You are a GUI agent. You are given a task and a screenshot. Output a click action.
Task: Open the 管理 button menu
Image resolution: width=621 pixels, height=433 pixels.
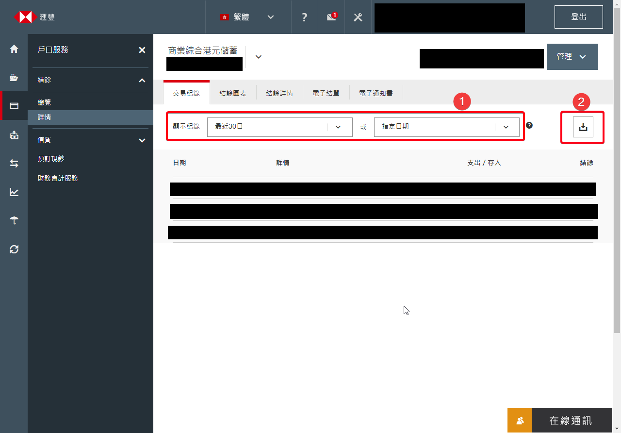click(572, 57)
